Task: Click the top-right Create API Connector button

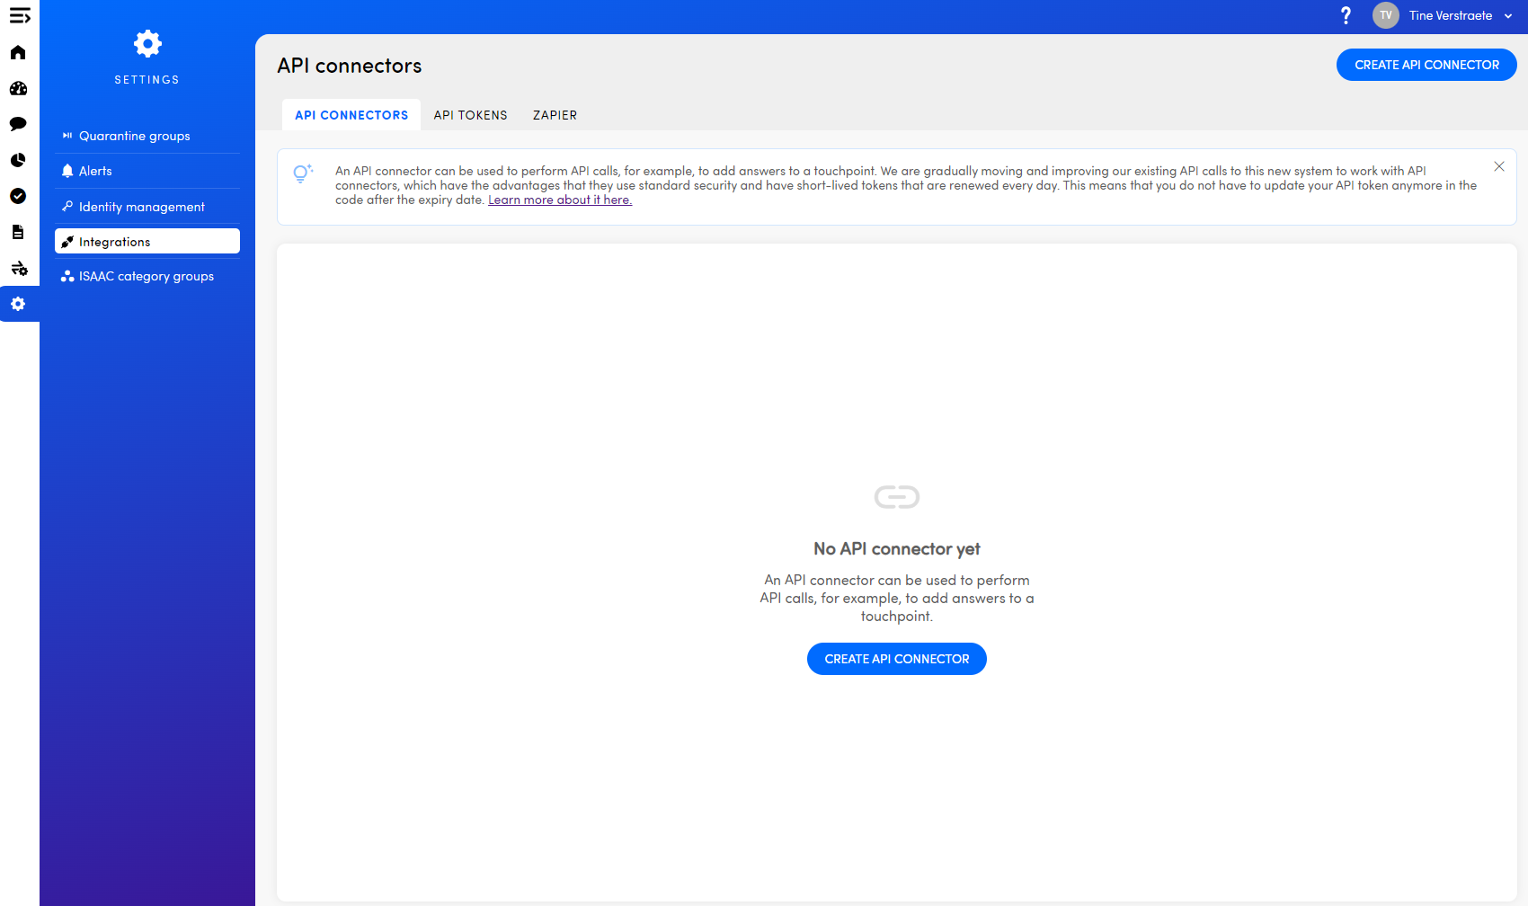Action: 1426,65
